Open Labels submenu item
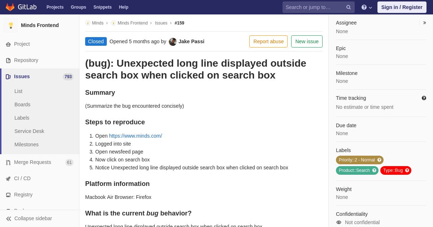433x227 pixels. point(22,118)
